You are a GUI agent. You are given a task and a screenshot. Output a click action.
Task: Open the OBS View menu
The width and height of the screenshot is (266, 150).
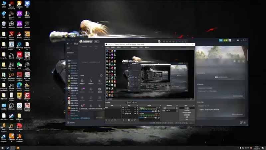119,47
